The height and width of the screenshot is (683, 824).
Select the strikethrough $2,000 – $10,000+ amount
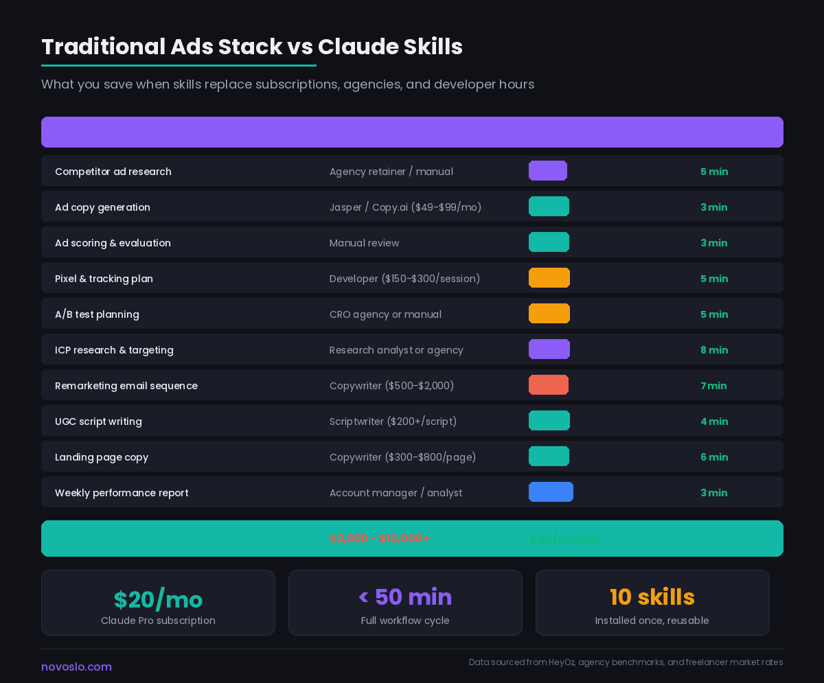click(x=380, y=539)
